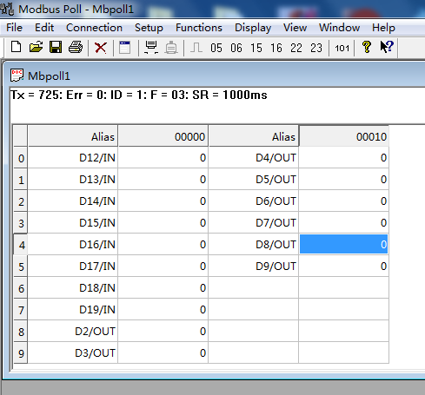Click function 22 toolbar button

click(296, 48)
